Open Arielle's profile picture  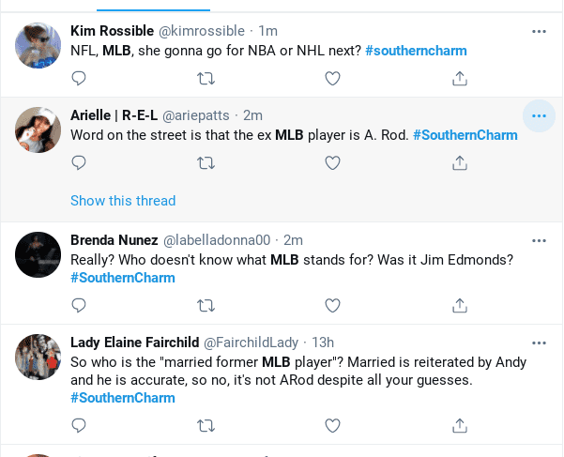pos(38,129)
